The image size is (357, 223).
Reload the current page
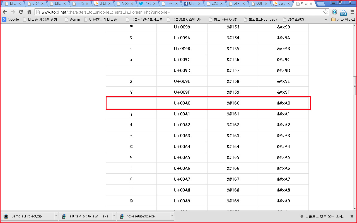tap(21, 12)
